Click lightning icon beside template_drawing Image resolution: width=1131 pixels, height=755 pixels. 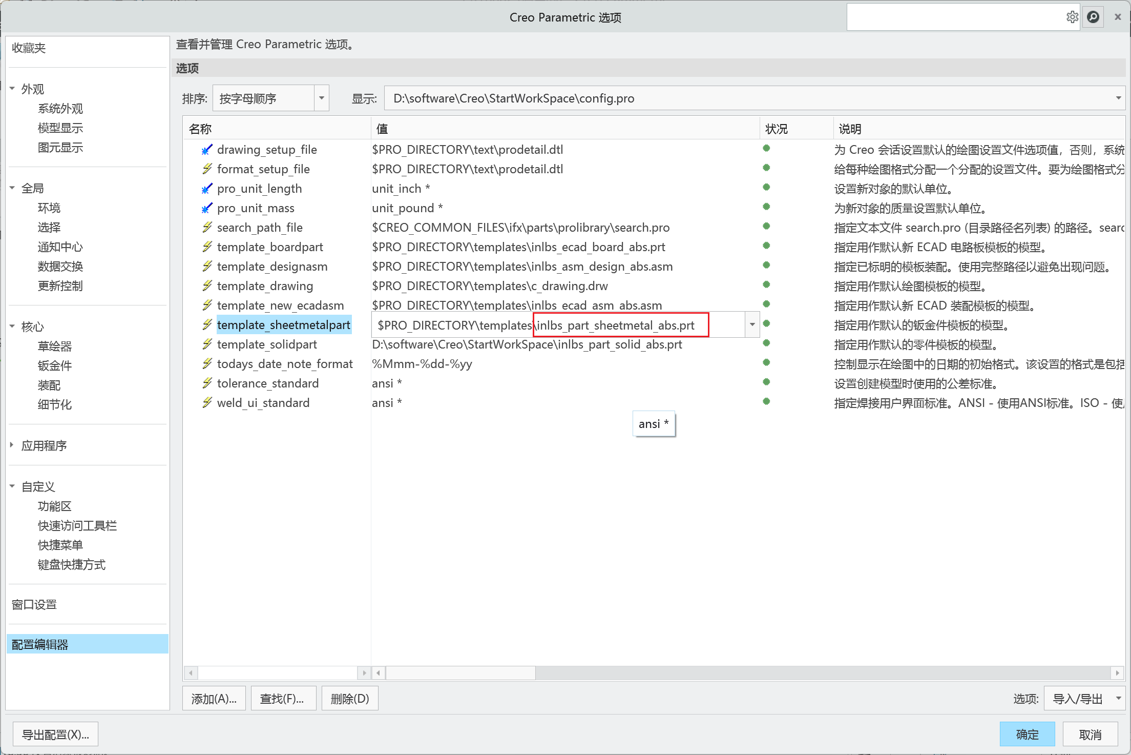click(207, 285)
